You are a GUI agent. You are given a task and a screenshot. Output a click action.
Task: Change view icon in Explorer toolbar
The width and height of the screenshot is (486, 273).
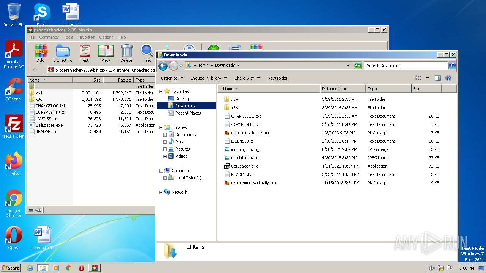tap(418, 78)
